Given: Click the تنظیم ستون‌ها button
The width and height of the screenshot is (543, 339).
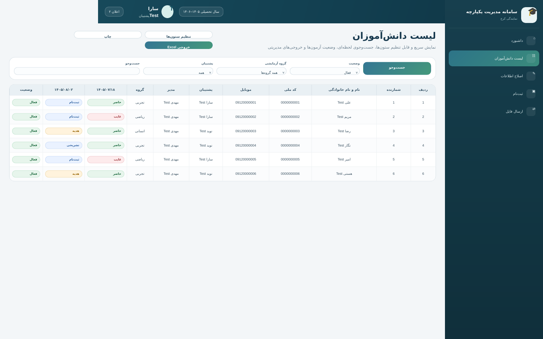Looking at the screenshot, I should 179,35.
